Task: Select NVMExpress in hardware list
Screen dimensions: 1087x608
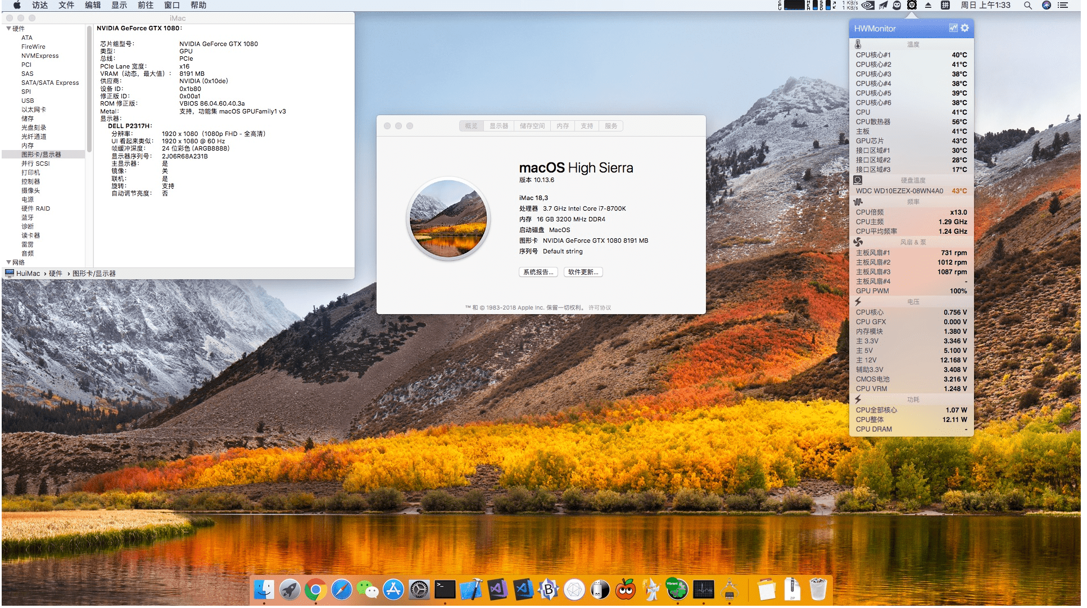Action: point(40,56)
